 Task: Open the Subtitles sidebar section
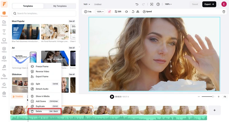pos(4,41)
